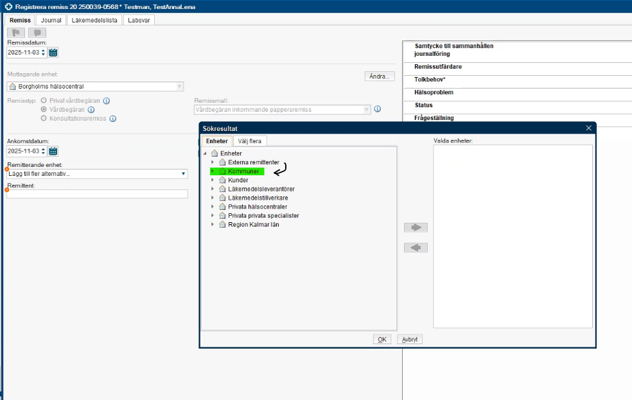
Task: Expand the Region Kalmar län tree node
Action: (213, 225)
